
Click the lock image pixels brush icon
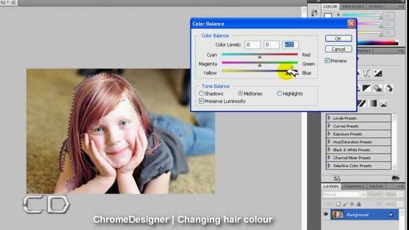pyautogui.click(x=345, y=204)
